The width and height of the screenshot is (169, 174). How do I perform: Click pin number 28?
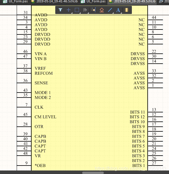pos(25,124)
